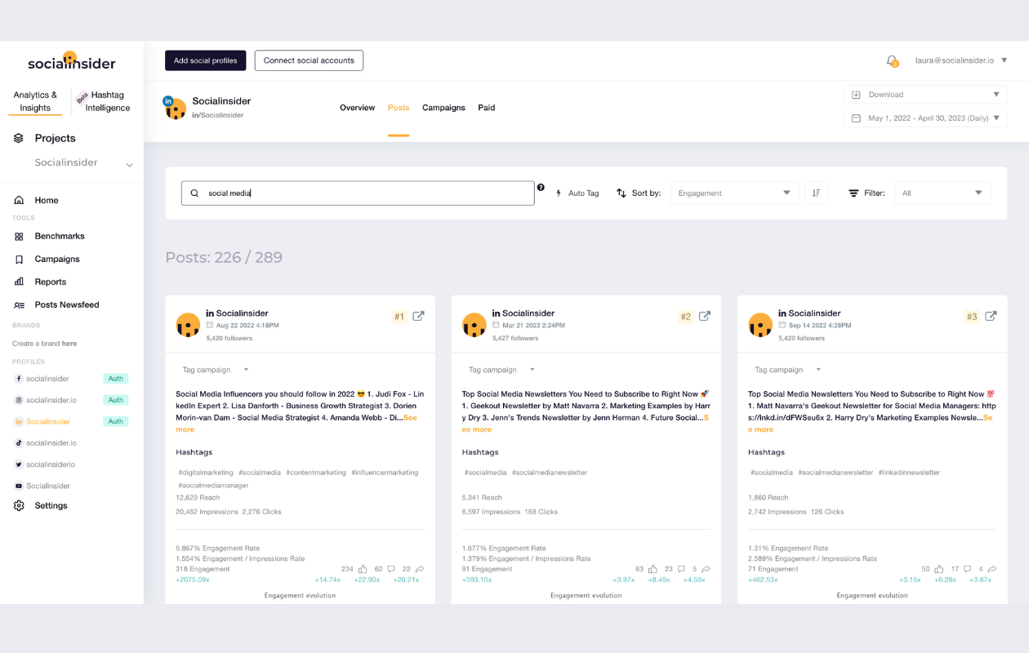This screenshot has width=1029, height=653.
Task: Click the search magnifier icon
Action: tap(194, 193)
